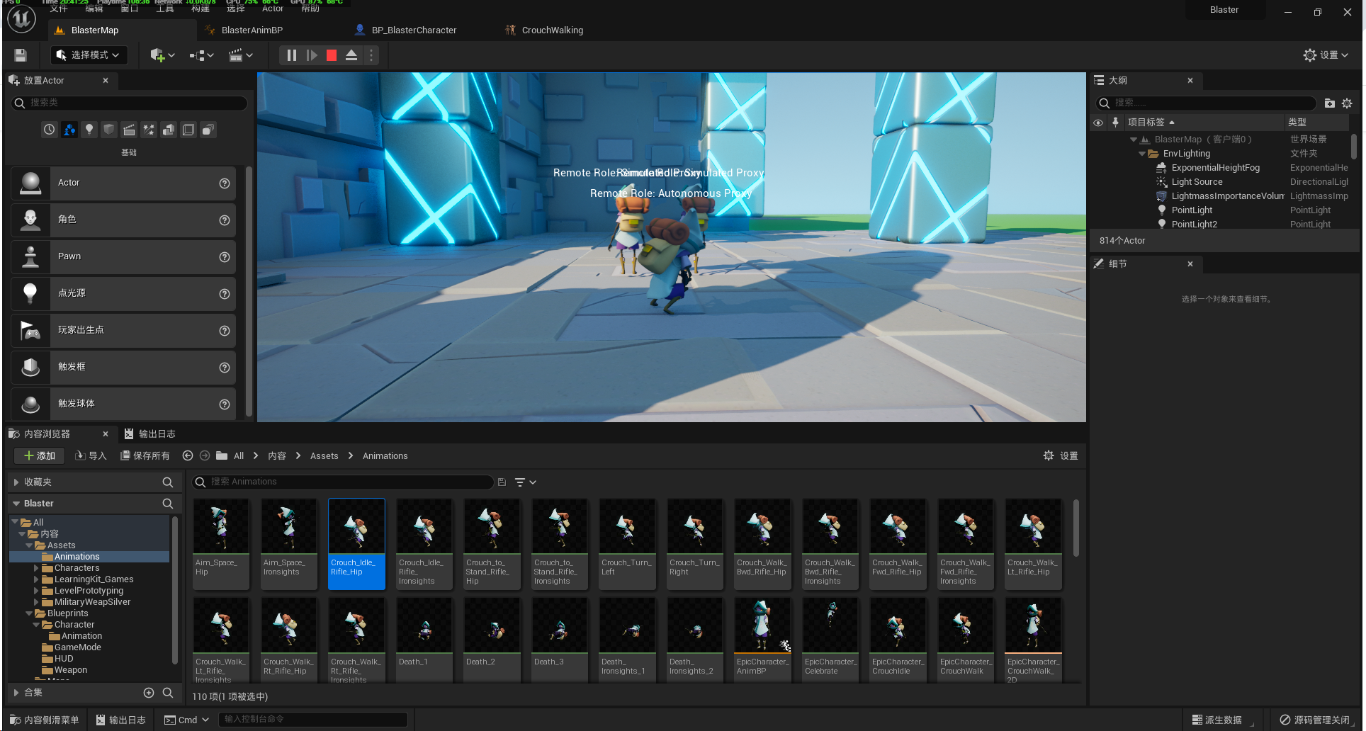Eject from the player controller
This screenshot has width=1366, height=731.
[x=351, y=55]
